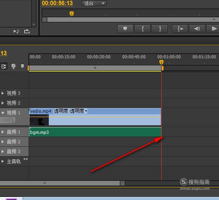Image resolution: width=219 pixels, height=200 pixels.
Task: Click the 00:00:56:13 timecode field
Action: pos(57,3)
